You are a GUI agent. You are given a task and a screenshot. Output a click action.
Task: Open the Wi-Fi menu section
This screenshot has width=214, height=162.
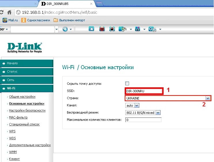27,88
